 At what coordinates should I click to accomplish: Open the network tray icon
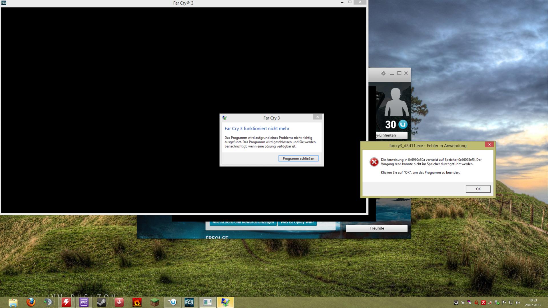[x=511, y=303]
